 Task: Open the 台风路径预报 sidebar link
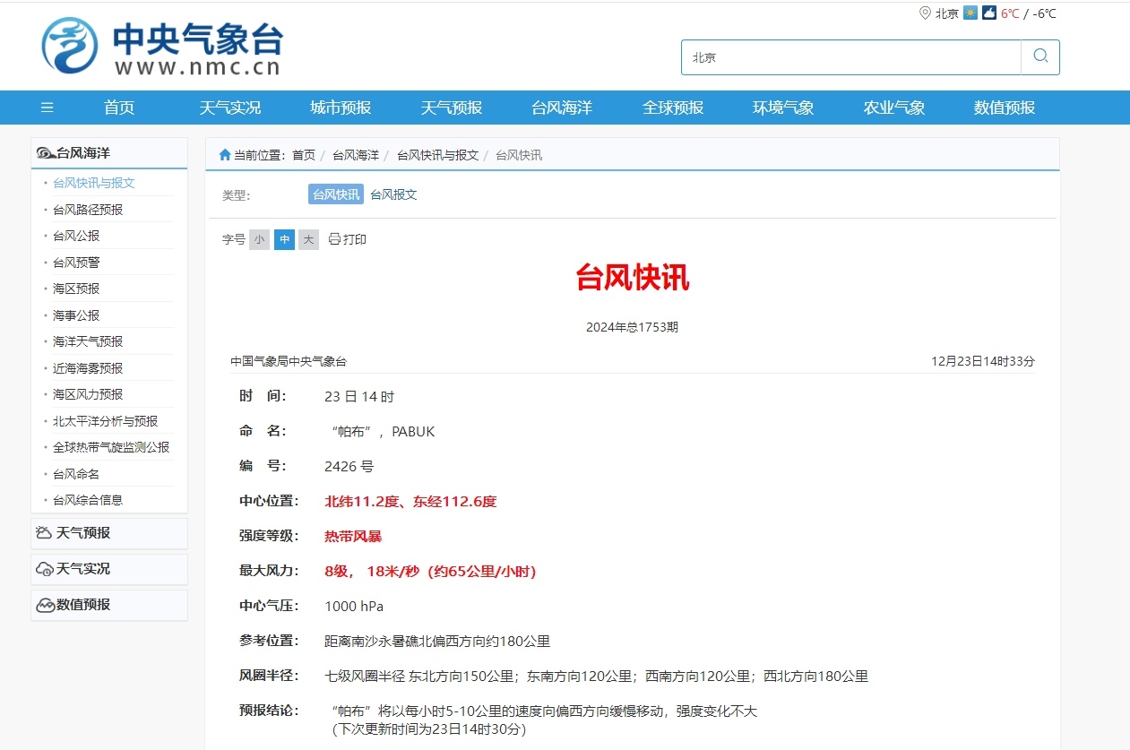click(x=88, y=210)
